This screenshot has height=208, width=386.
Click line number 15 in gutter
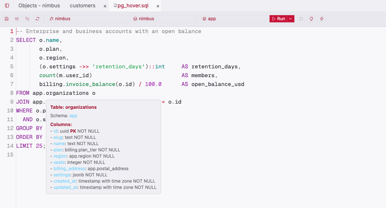coord(10,155)
